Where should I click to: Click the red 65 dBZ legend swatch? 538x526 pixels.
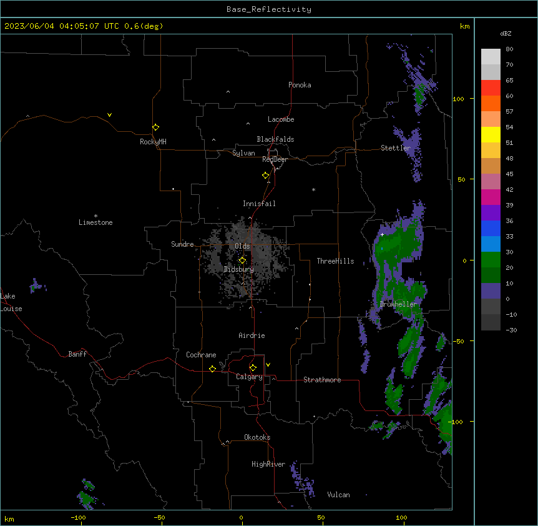point(491,88)
